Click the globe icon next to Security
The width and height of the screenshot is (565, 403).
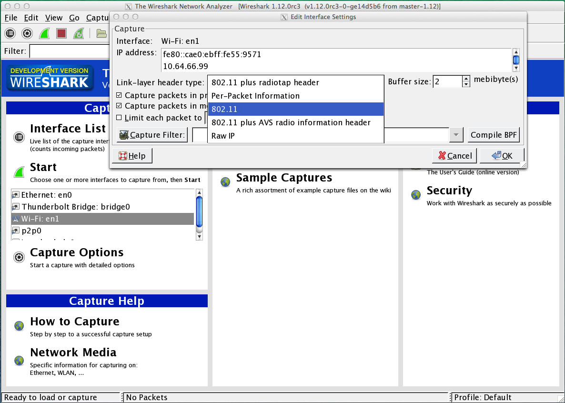(416, 195)
